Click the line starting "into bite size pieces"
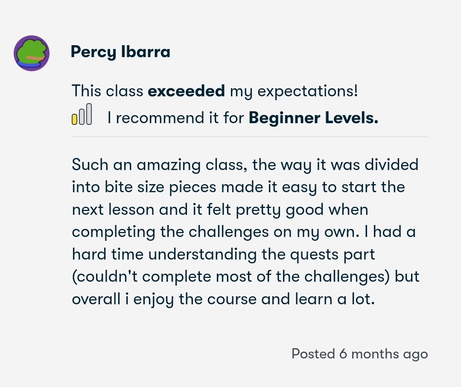 [x=238, y=187]
